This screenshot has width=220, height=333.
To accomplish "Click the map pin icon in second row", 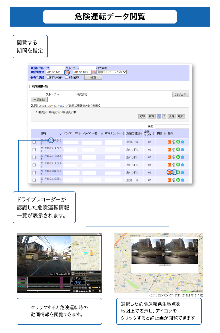I will pyautogui.click(x=174, y=150).
